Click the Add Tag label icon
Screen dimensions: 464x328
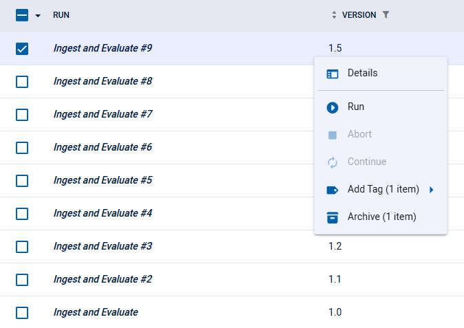333,190
